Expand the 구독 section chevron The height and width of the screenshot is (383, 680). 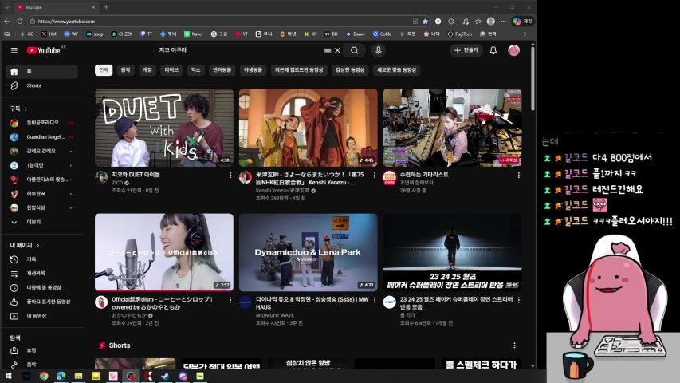(26, 109)
